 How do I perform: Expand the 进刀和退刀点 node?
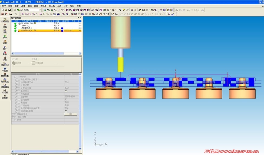19,82
